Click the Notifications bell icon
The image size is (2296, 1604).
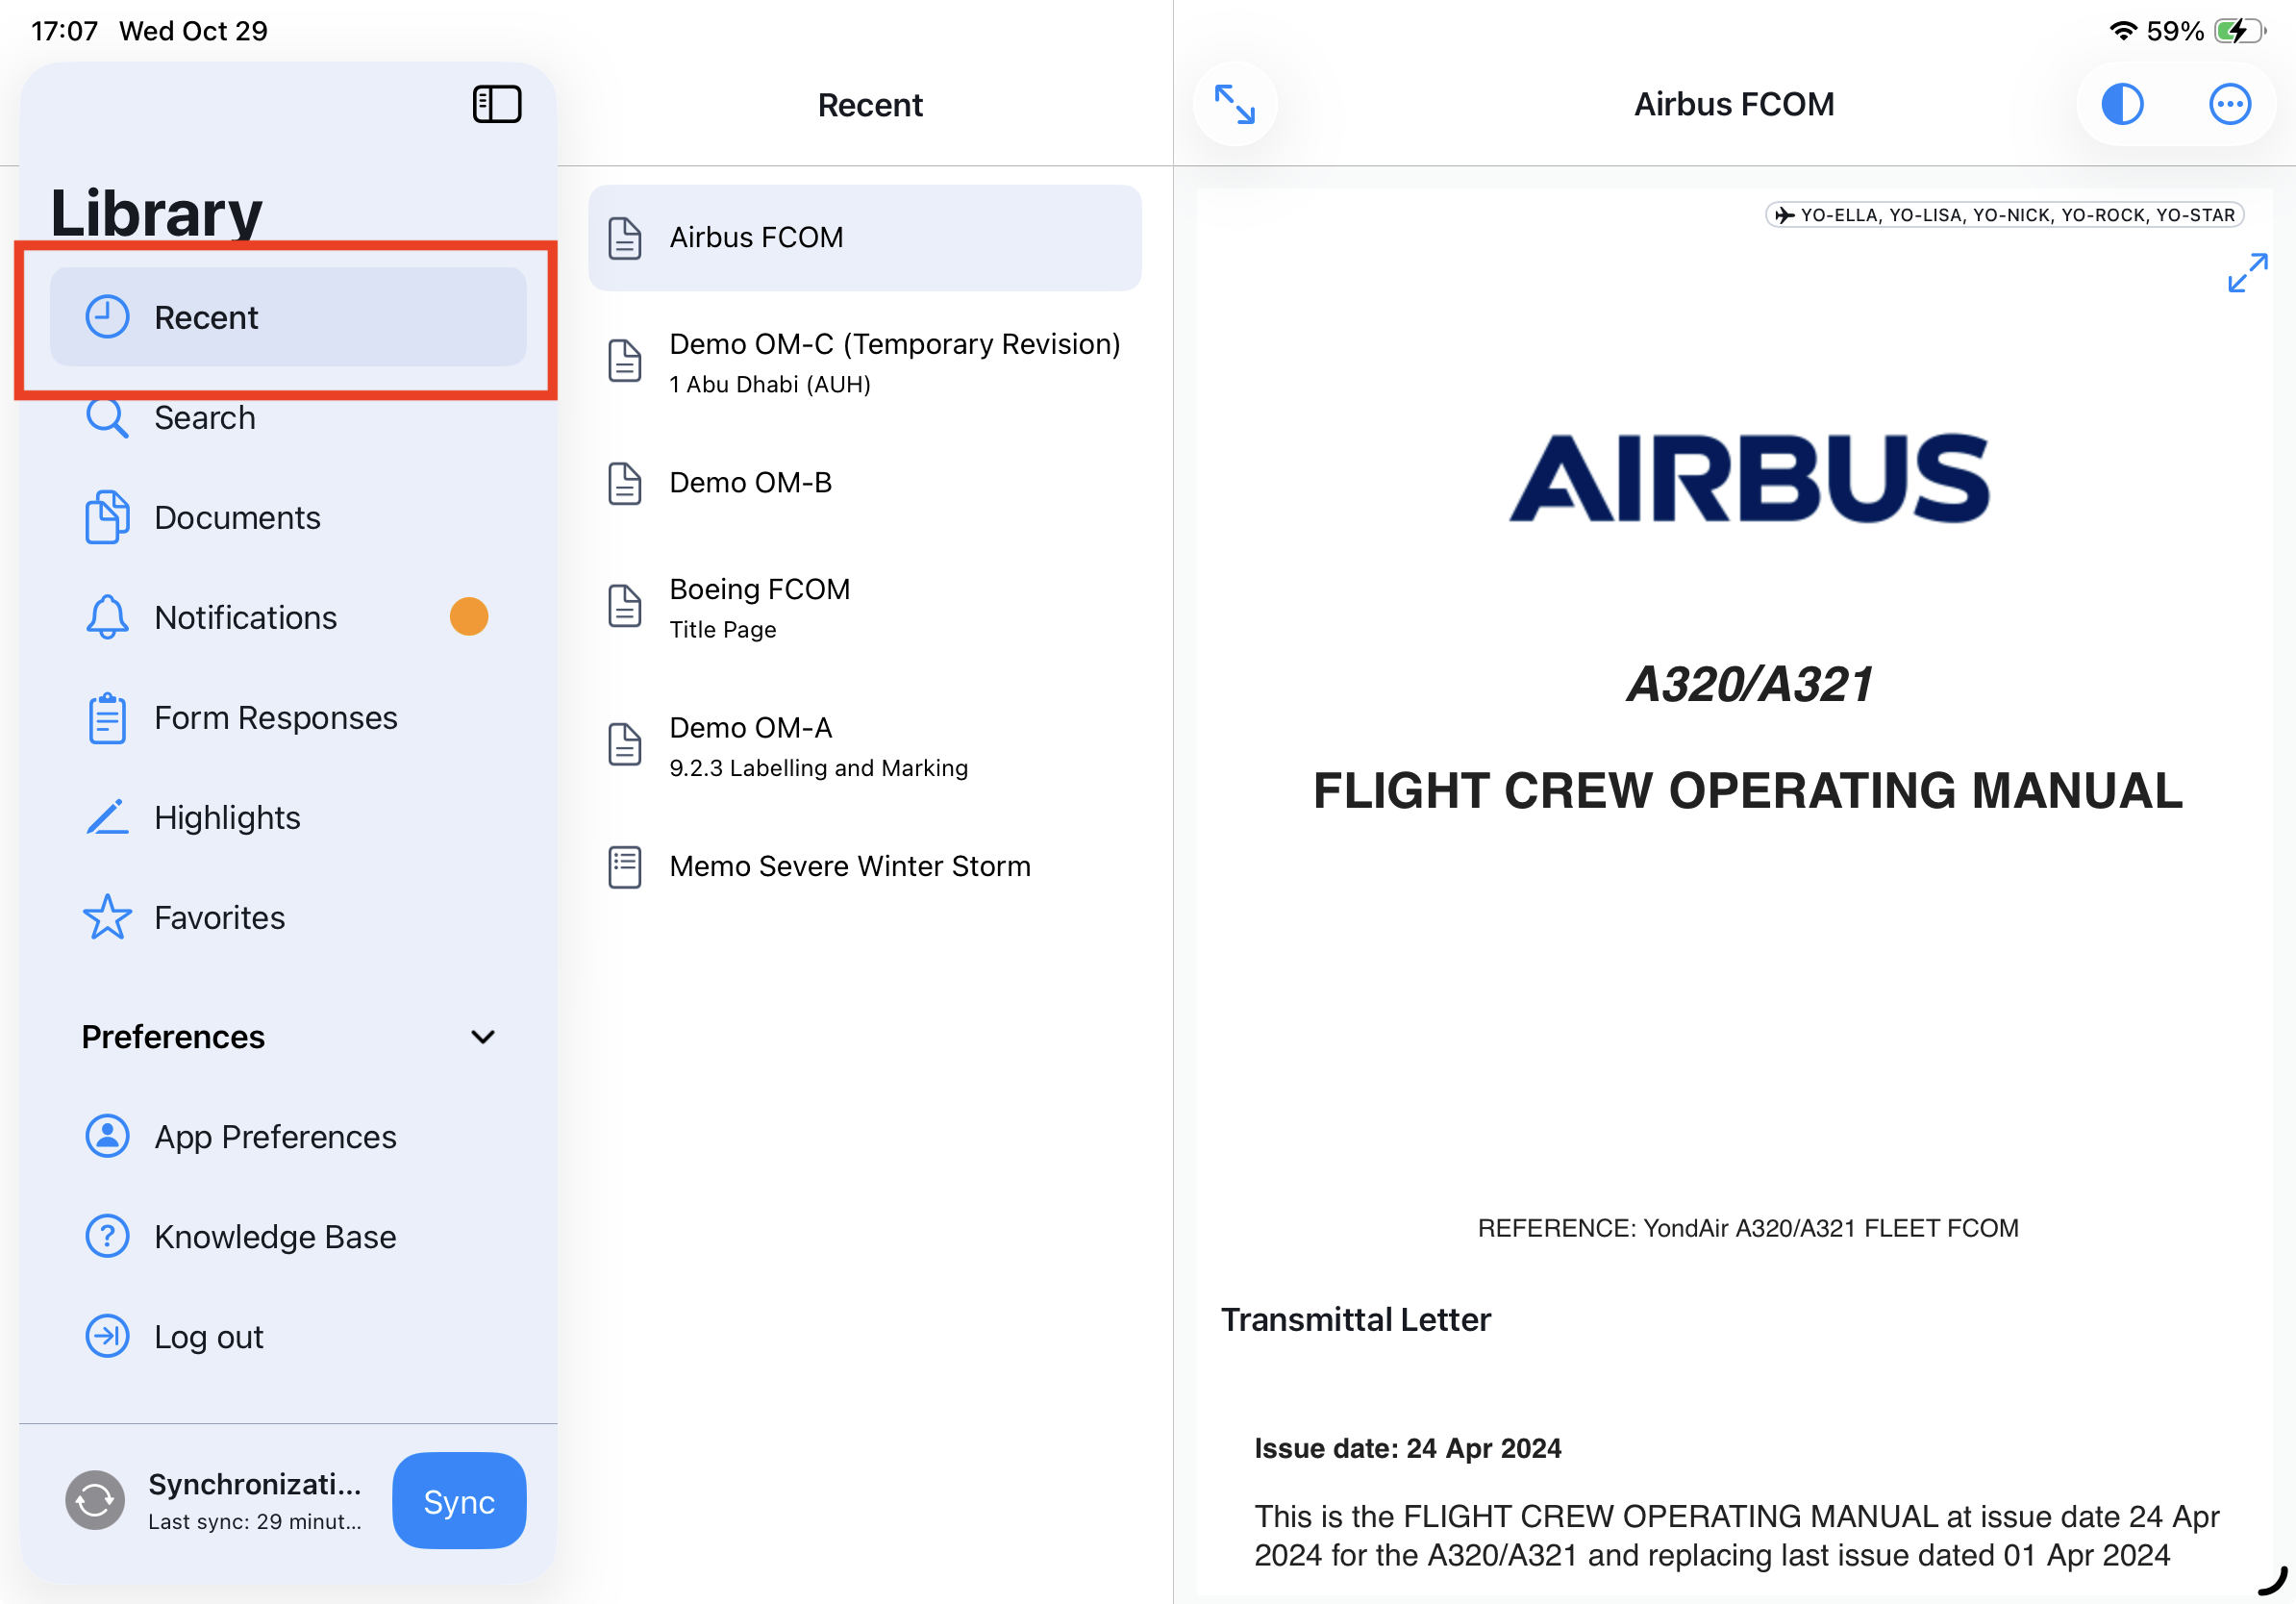[x=107, y=617]
